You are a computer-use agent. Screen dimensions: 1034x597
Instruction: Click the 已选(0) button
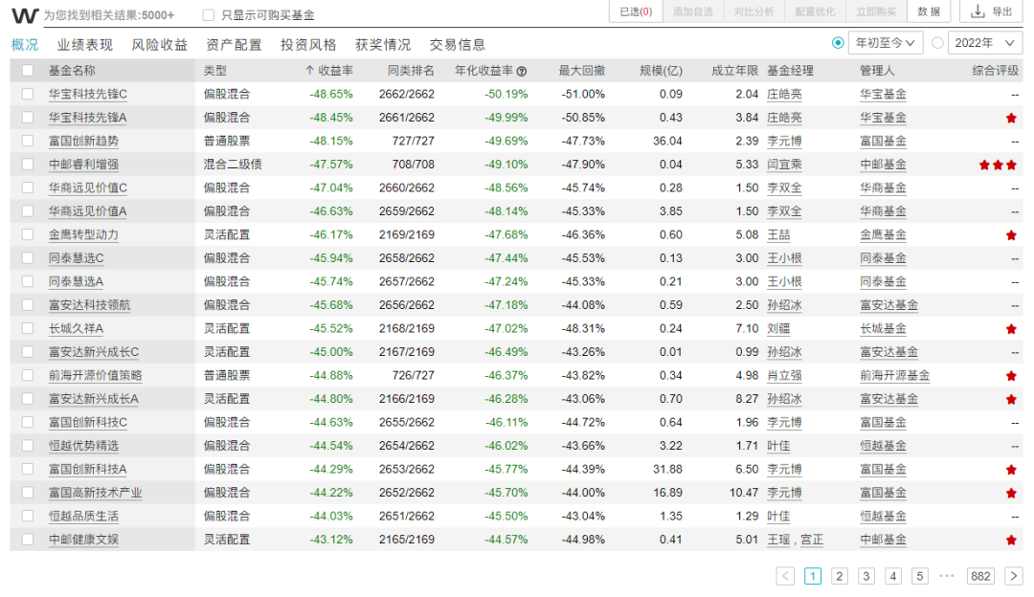pos(636,11)
